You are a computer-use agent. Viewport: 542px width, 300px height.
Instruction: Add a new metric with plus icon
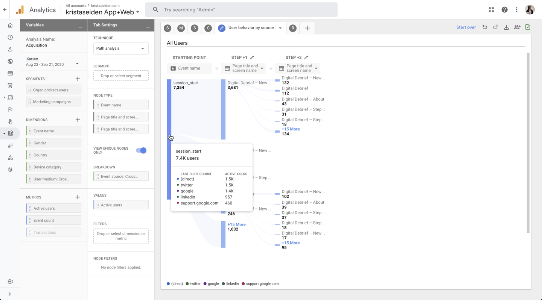pyautogui.click(x=78, y=197)
